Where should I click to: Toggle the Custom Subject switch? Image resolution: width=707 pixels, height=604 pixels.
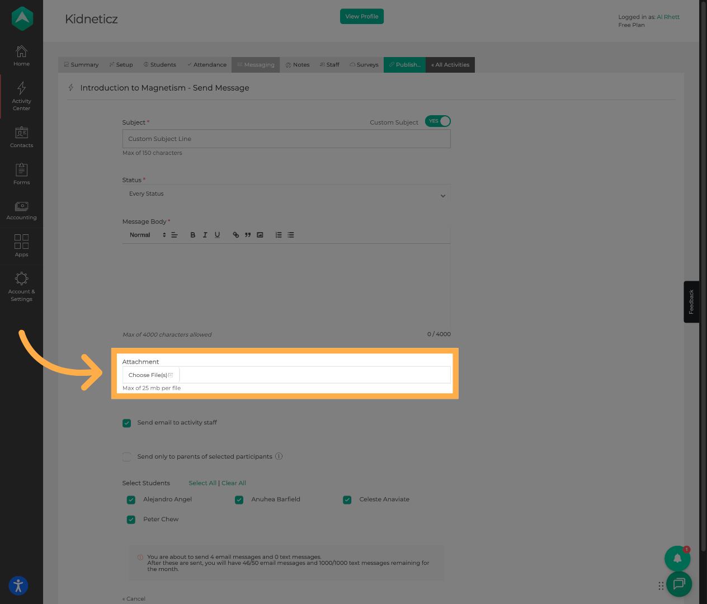(x=438, y=121)
